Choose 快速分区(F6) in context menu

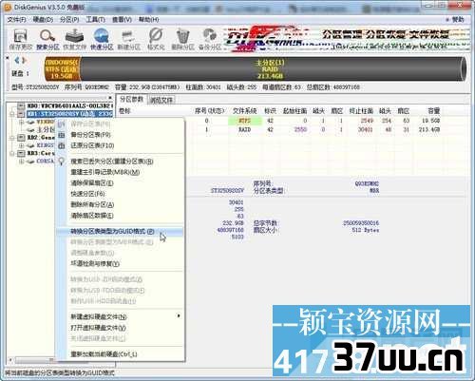pyautogui.click(x=121, y=194)
